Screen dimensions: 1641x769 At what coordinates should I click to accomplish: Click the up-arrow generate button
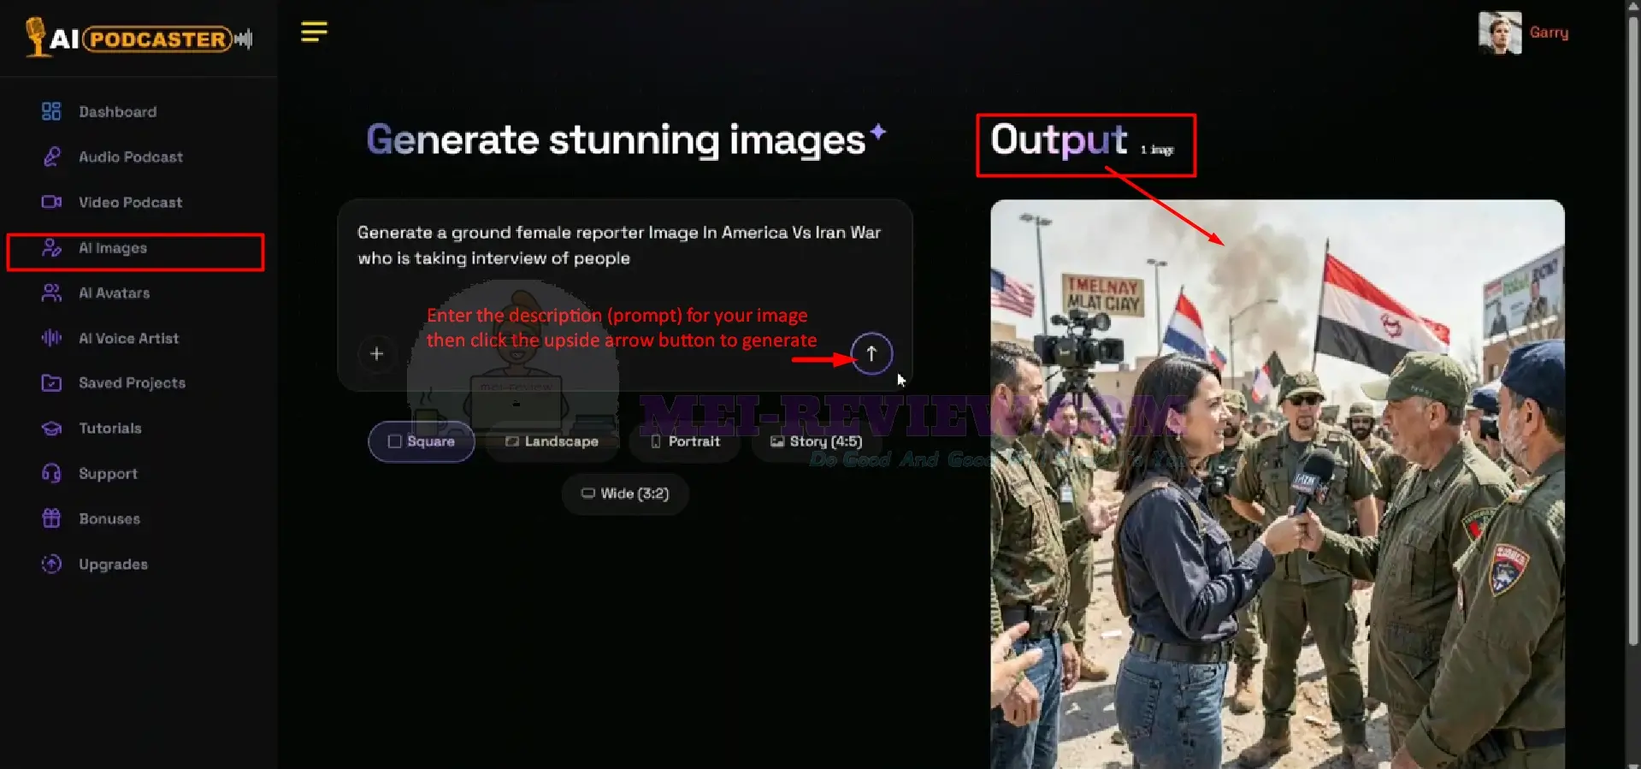coord(871,353)
